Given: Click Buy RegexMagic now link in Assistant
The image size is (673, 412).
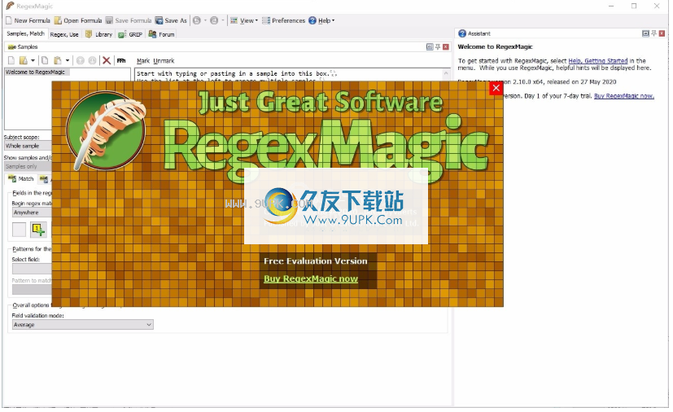Looking at the screenshot, I should 623,96.
